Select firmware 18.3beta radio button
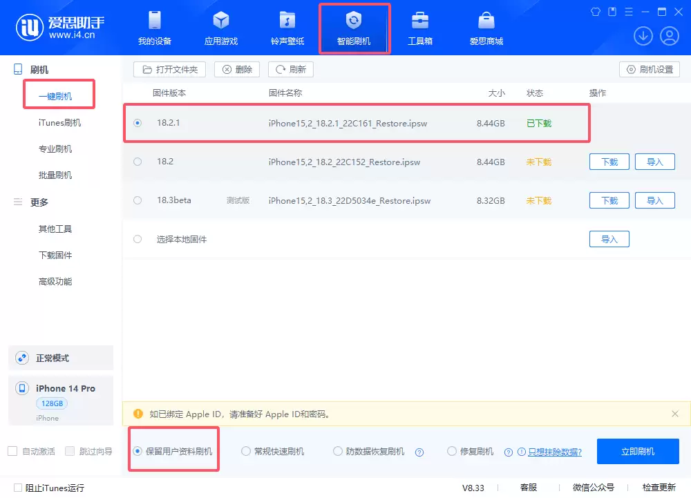This screenshot has height=498, width=691. click(x=138, y=200)
